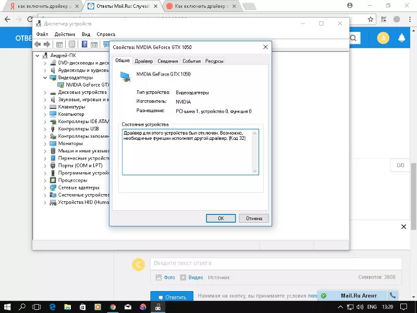Expand the Сетевые адаптеры category
The width and height of the screenshot is (417, 313).
click(x=45, y=188)
